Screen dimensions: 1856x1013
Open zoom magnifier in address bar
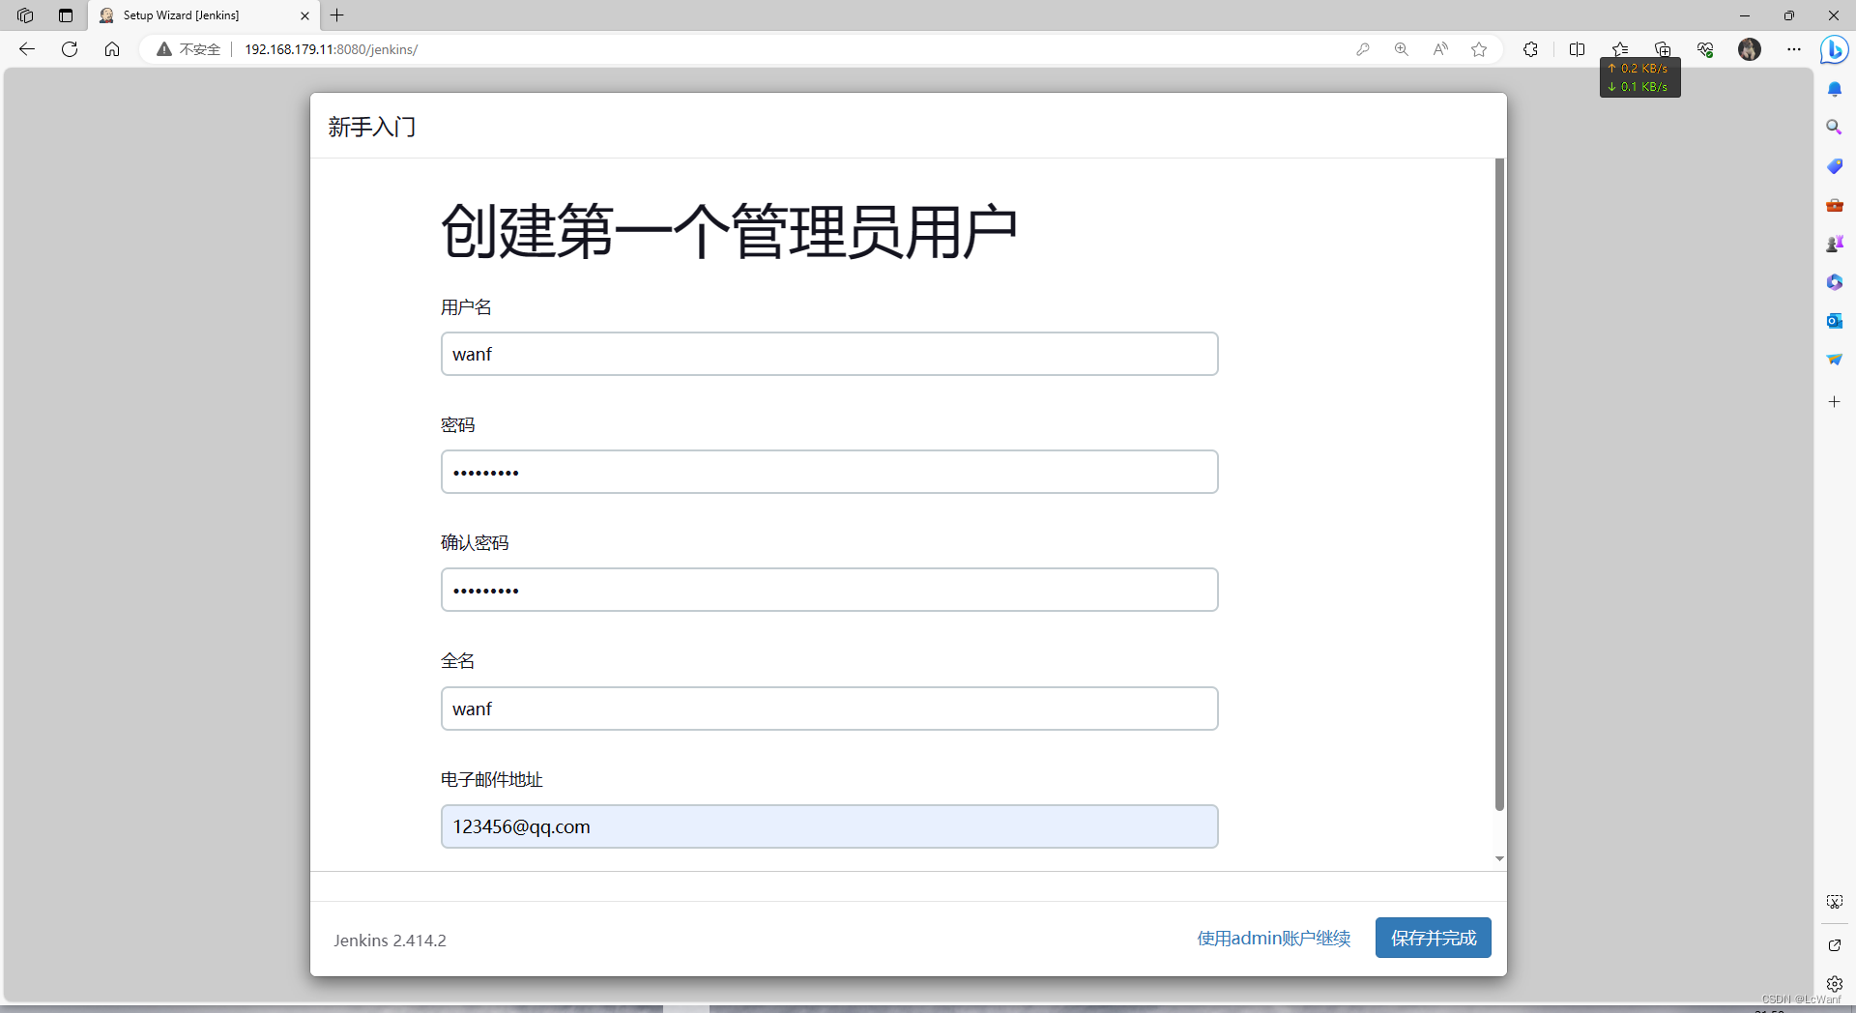pyautogui.click(x=1402, y=49)
